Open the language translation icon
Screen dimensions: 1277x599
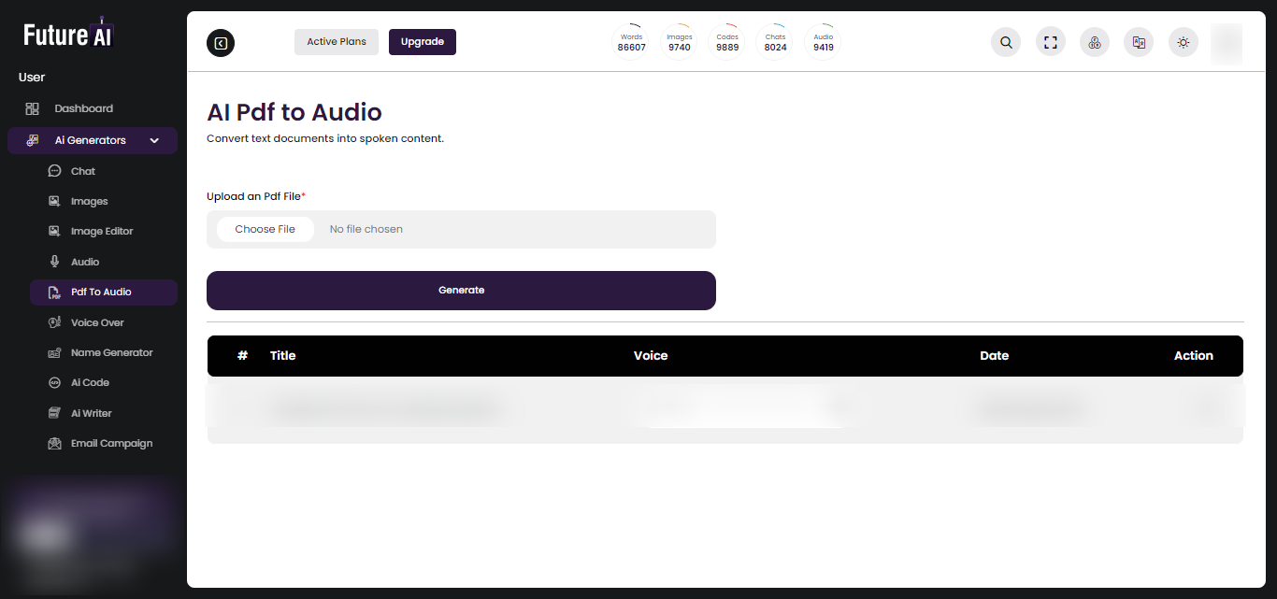[1138, 42]
